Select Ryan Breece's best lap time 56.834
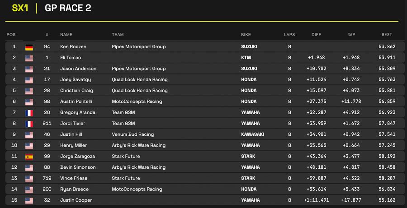Viewport: 407px width, 208px height. point(387,189)
